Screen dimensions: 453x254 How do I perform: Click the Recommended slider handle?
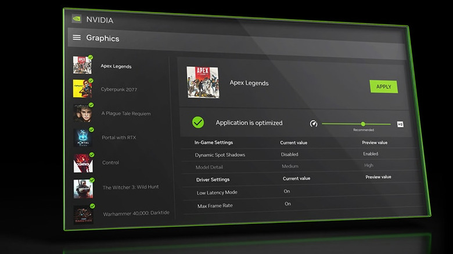(363, 124)
